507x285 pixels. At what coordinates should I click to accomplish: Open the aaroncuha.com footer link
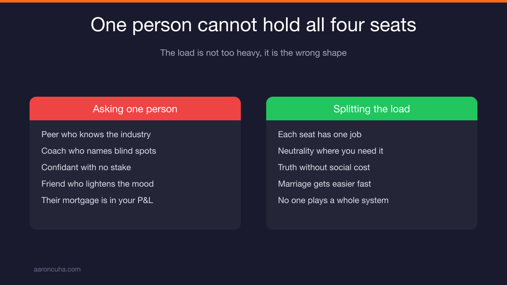click(57, 269)
